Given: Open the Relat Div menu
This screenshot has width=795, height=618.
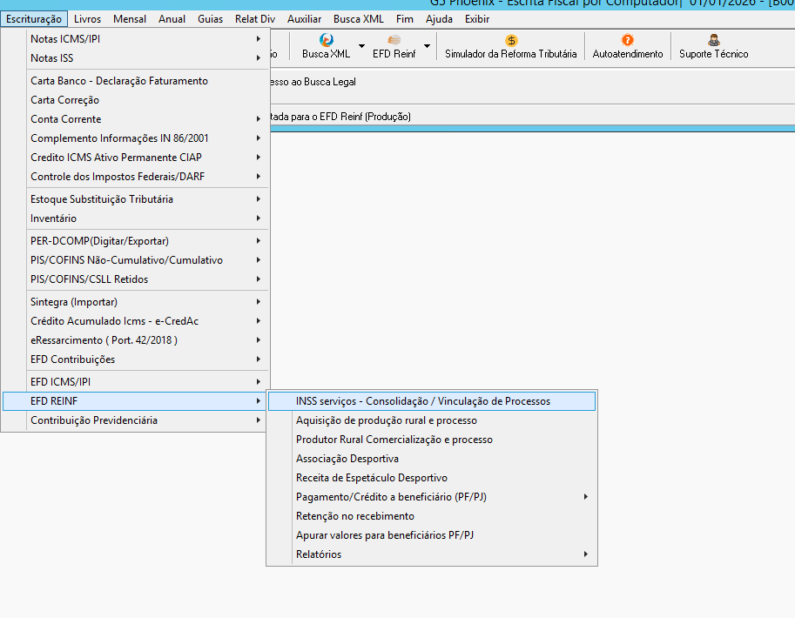Looking at the screenshot, I should [x=255, y=19].
